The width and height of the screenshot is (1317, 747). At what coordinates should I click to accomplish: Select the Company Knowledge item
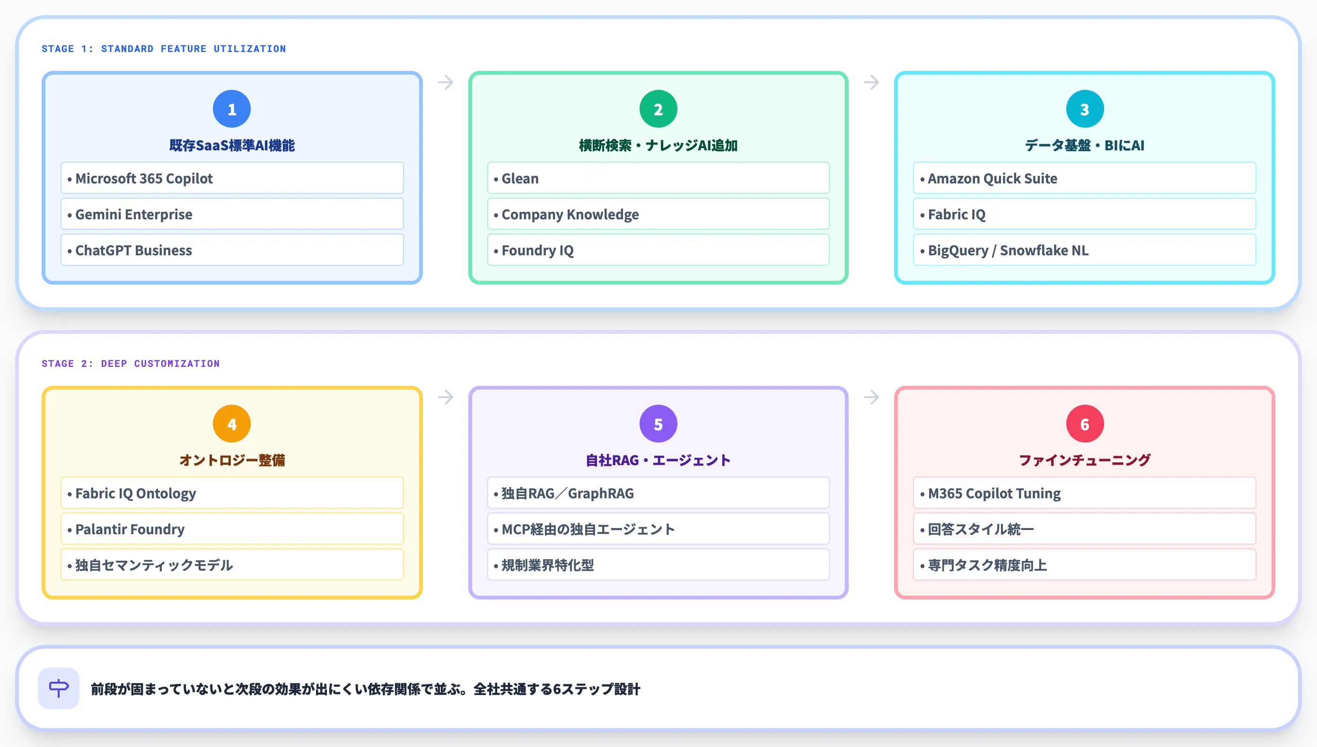click(x=658, y=214)
